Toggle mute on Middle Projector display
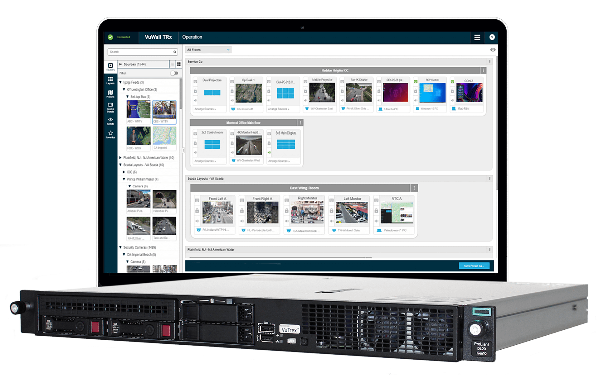This screenshot has width=599, height=383. point(305,100)
